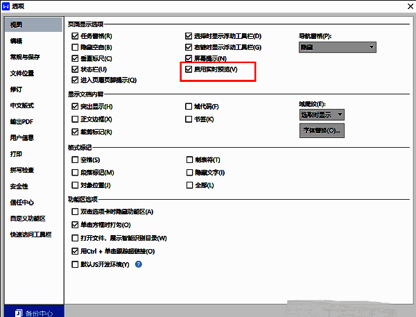Open 快速访问工具栏 settings

tap(31, 234)
